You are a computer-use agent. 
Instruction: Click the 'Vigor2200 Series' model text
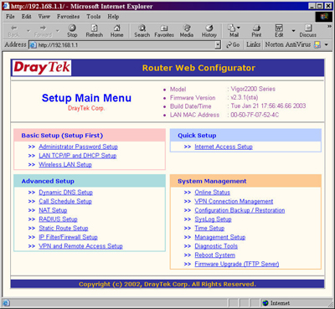253,89
